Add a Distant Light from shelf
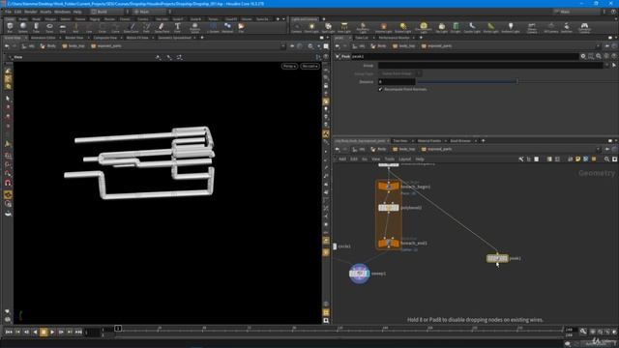This screenshot has width=619, height=348. [x=402, y=28]
